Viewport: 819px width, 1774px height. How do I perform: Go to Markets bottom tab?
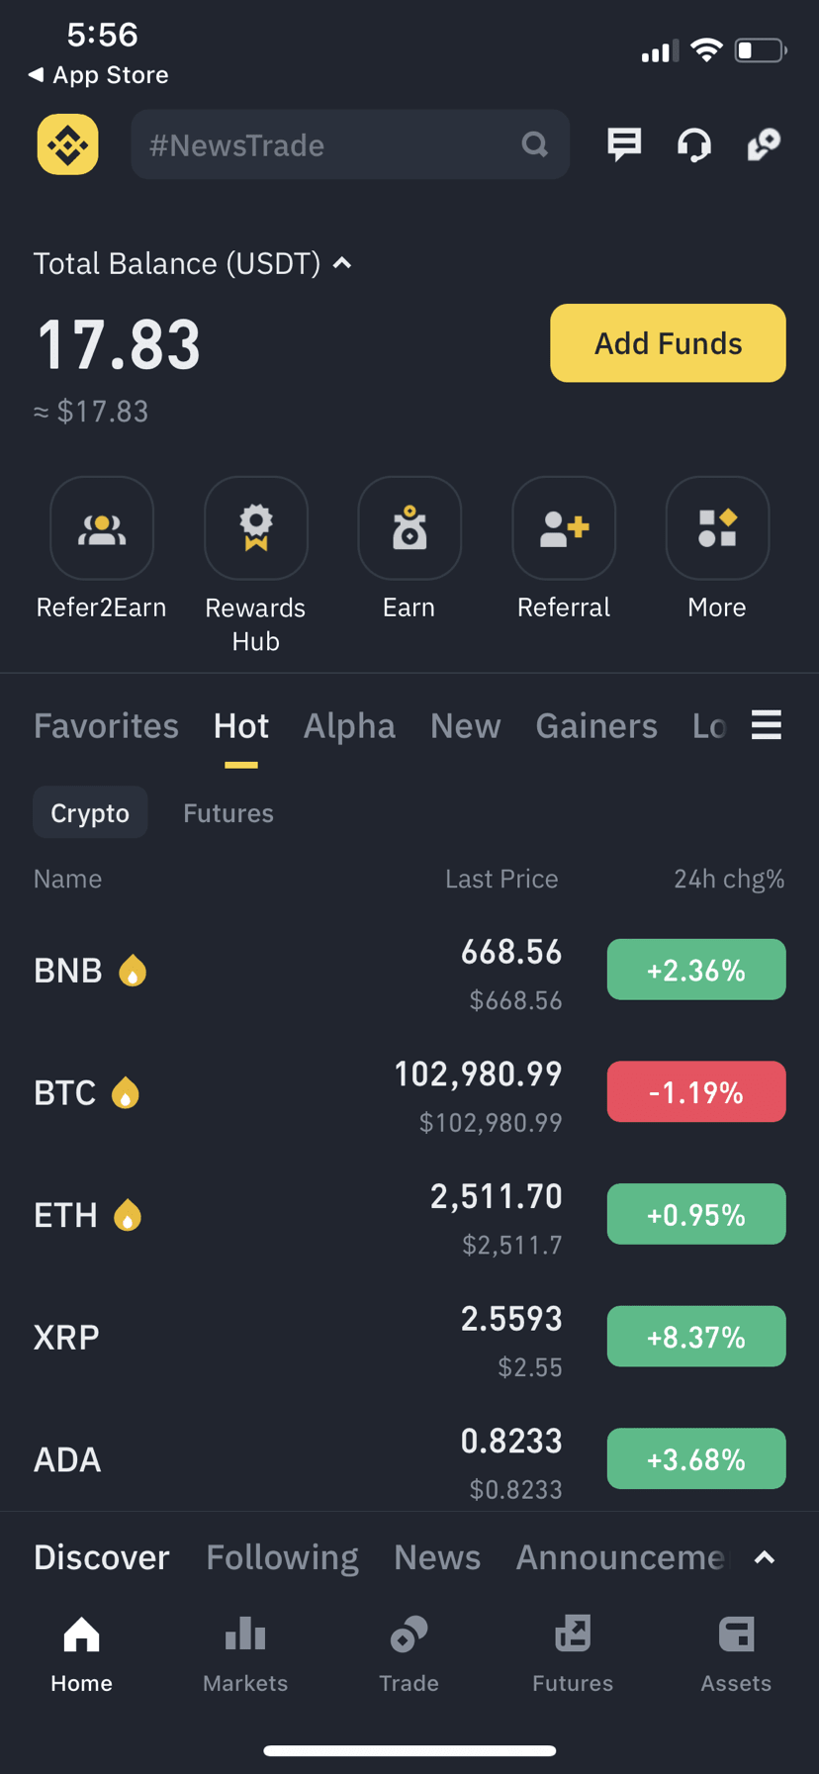[x=245, y=1653]
